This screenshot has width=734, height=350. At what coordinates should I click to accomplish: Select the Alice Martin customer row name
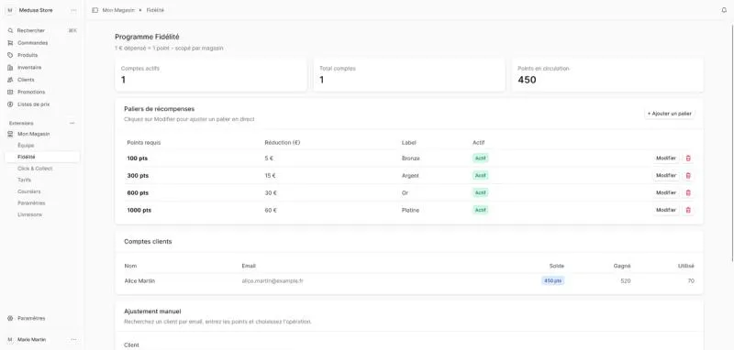coord(139,281)
